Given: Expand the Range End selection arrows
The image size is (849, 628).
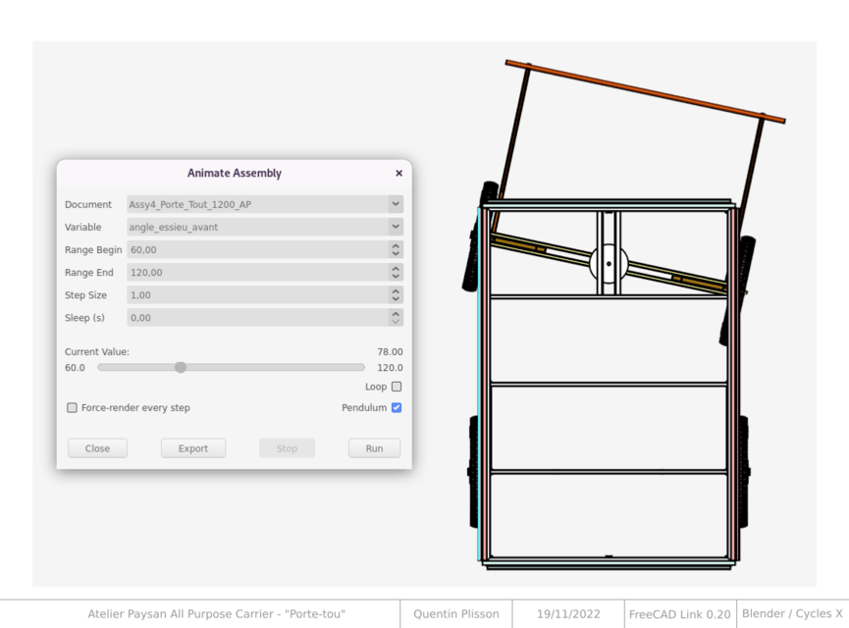Looking at the screenshot, I should point(396,272).
